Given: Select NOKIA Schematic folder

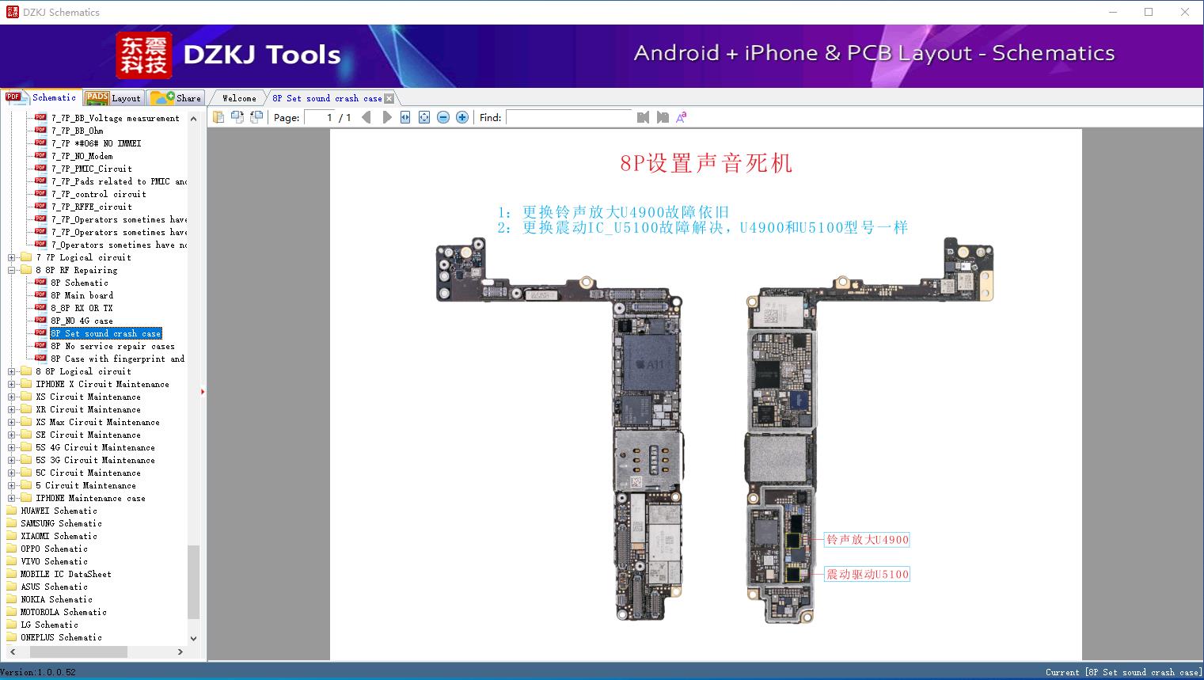Looking at the screenshot, I should pos(57,599).
